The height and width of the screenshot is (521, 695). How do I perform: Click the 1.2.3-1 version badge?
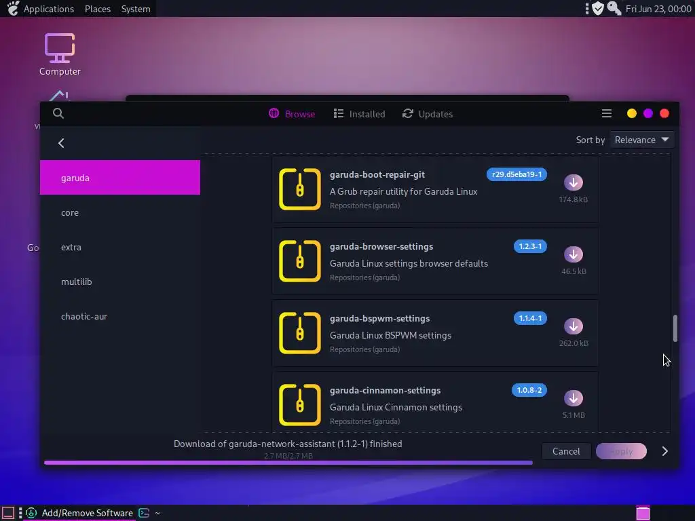(x=530, y=246)
